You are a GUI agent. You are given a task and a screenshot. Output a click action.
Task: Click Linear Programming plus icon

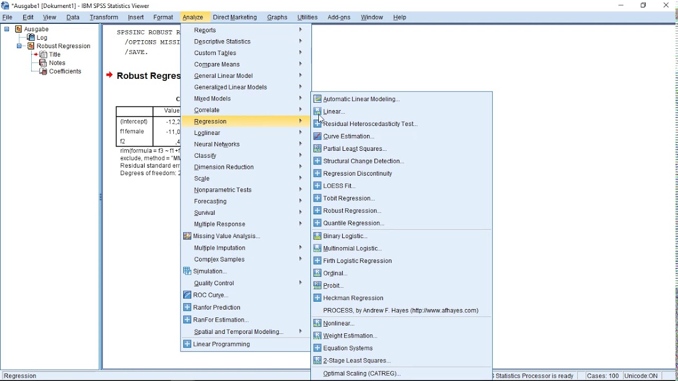click(x=187, y=344)
